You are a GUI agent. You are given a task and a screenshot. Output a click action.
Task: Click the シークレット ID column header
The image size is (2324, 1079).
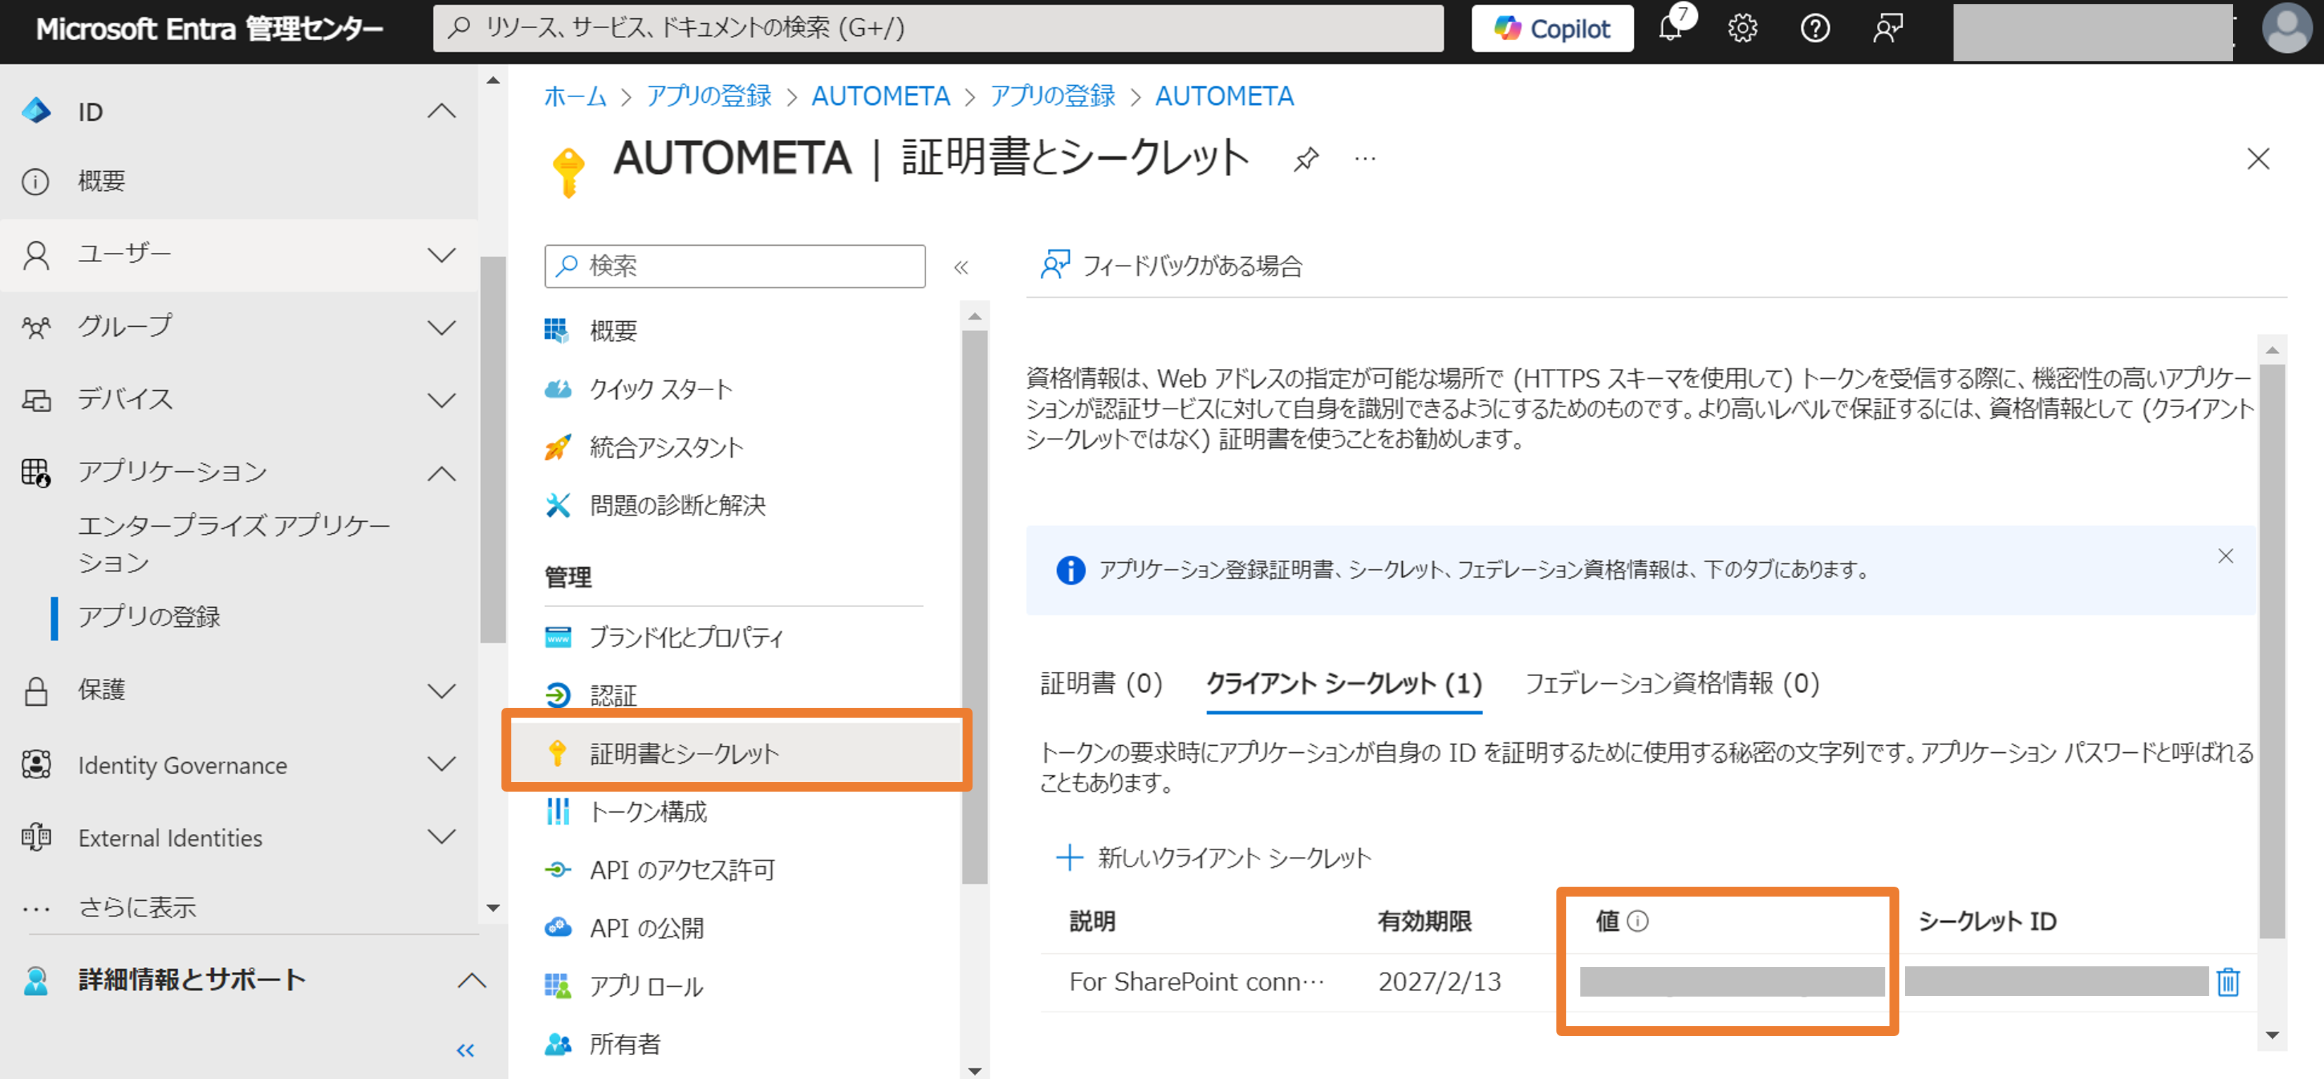click(1986, 921)
